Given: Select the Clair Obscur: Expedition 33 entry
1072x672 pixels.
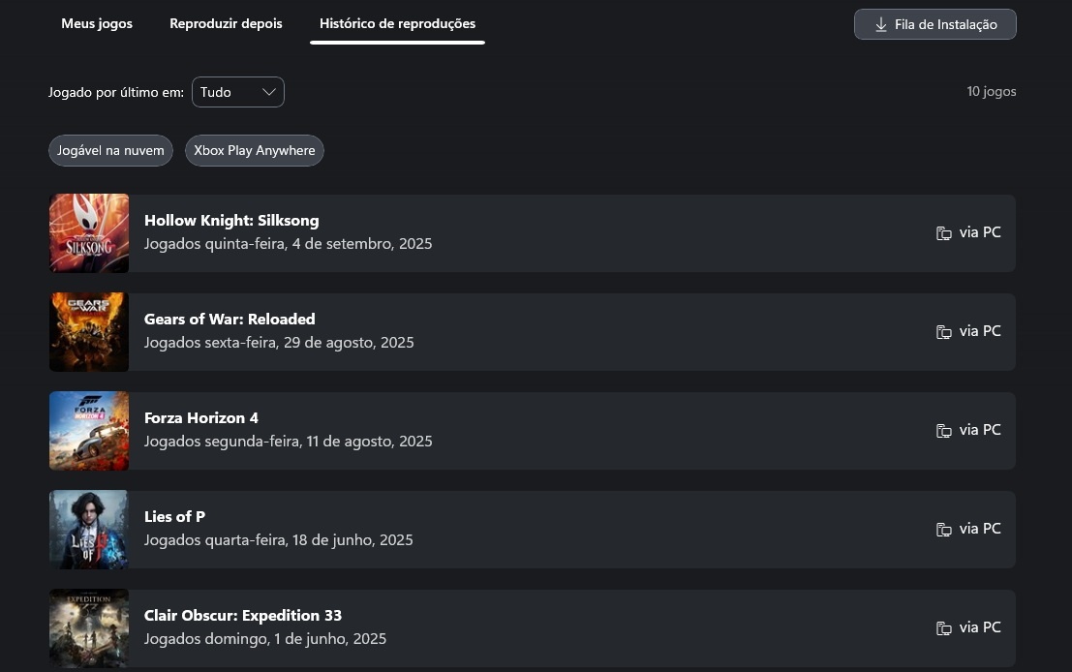Looking at the screenshot, I should click(x=532, y=628).
